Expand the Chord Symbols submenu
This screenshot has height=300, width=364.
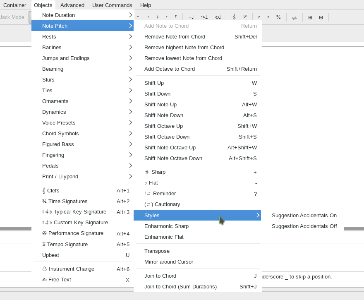(82, 134)
